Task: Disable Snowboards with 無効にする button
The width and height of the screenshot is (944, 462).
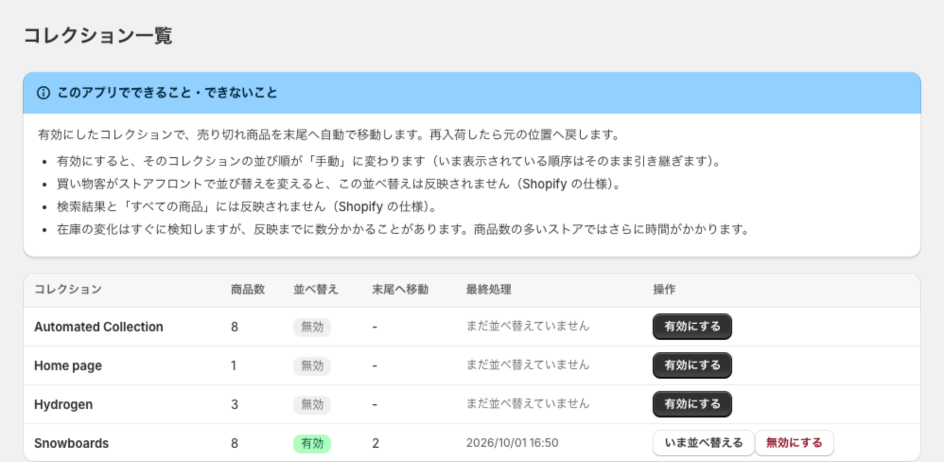Action: [x=794, y=443]
